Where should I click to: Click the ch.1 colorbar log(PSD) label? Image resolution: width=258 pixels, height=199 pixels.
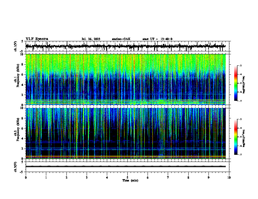point(244,85)
